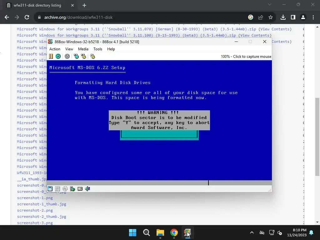Image resolution: width=320 pixels, height=240 pixels.
Task: Open Chrome tab search chevron
Action: [270, 4]
